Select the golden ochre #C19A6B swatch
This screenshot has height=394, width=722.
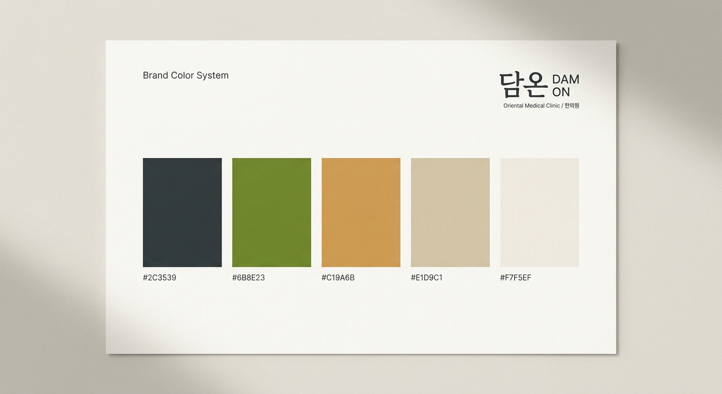(x=361, y=212)
